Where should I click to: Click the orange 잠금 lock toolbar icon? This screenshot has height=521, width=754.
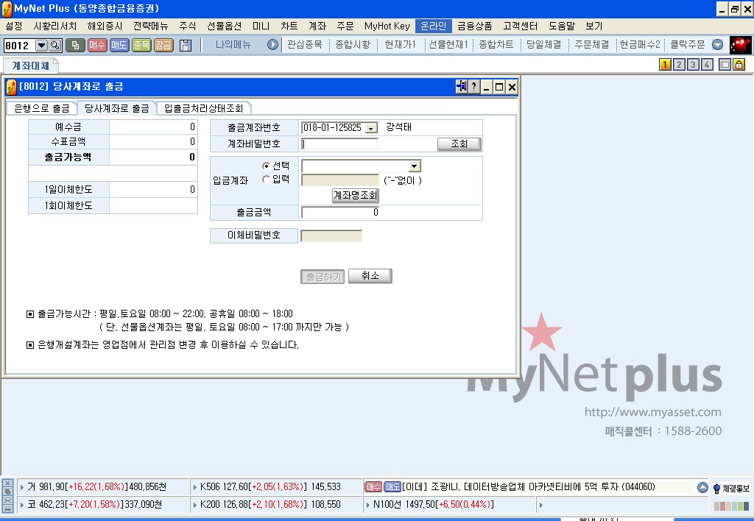pyautogui.click(x=163, y=45)
